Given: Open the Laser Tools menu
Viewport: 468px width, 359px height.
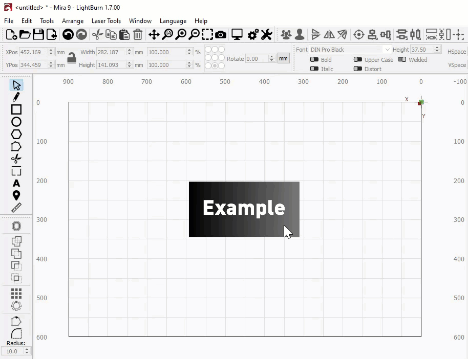Looking at the screenshot, I should point(106,21).
